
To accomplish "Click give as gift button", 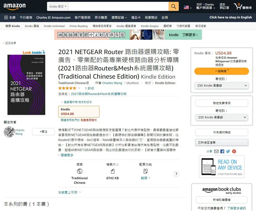I will click(221, 132).
